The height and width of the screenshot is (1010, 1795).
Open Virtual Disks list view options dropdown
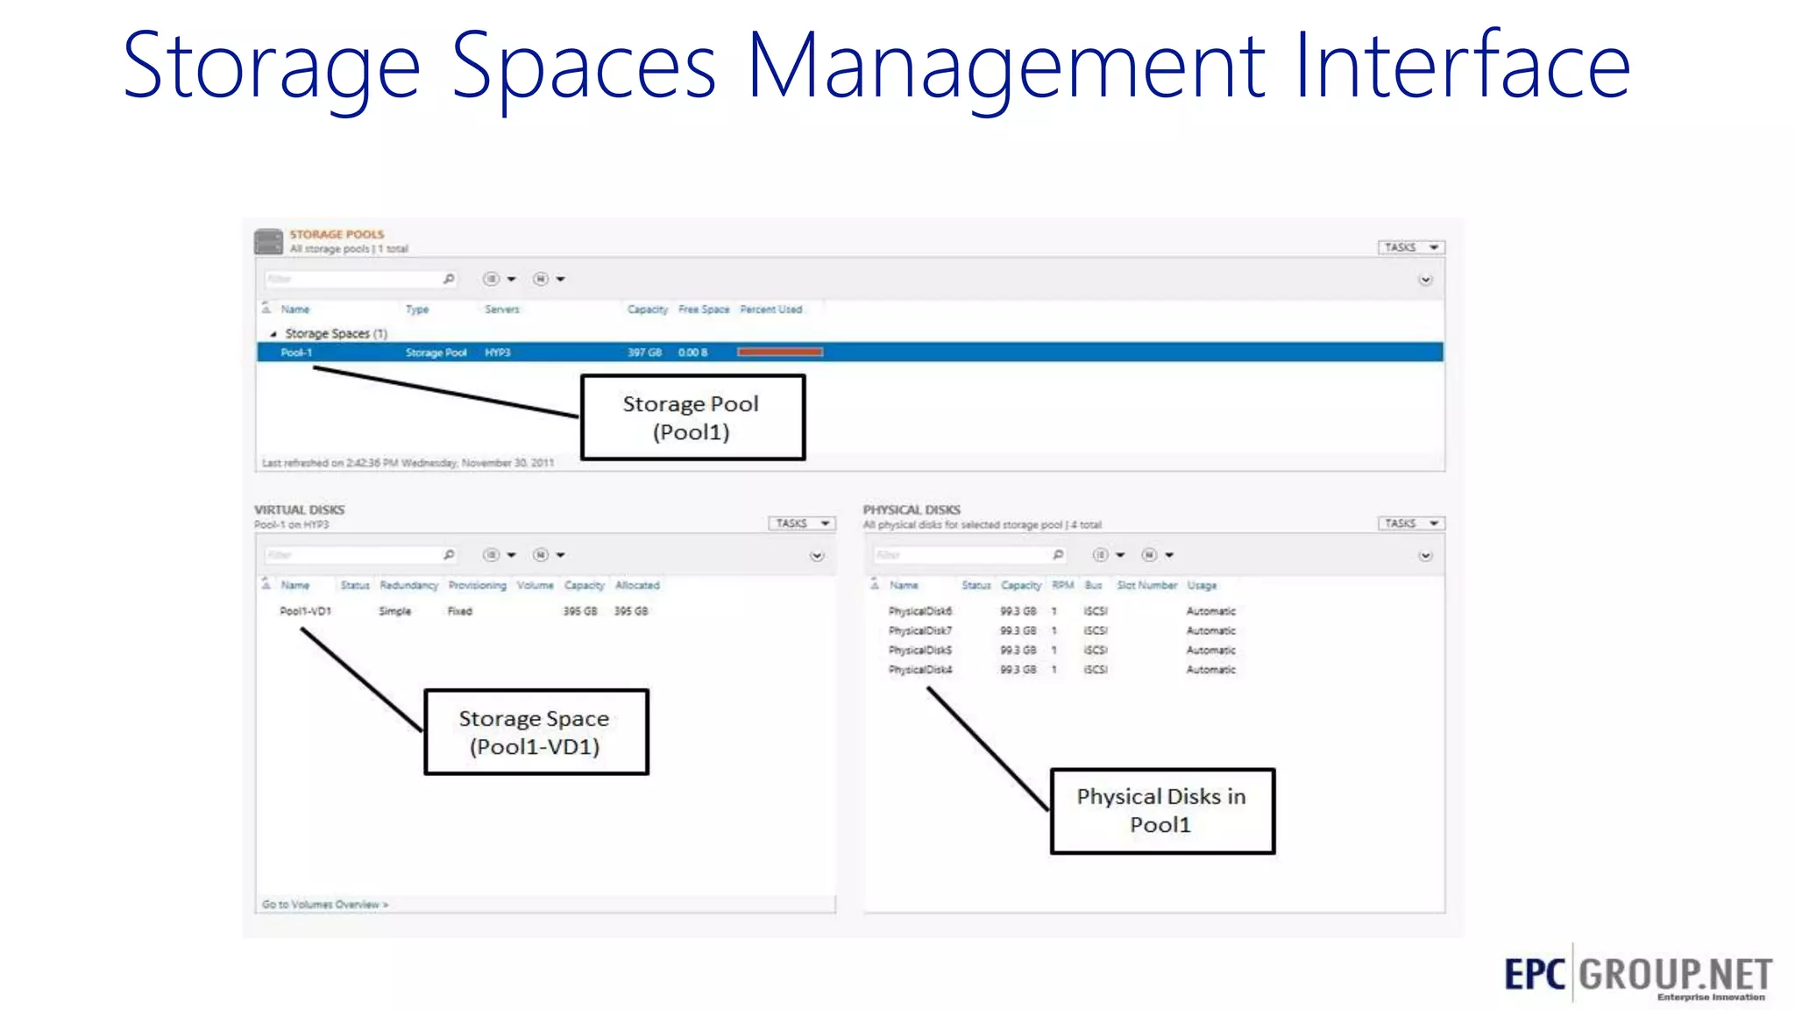500,555
